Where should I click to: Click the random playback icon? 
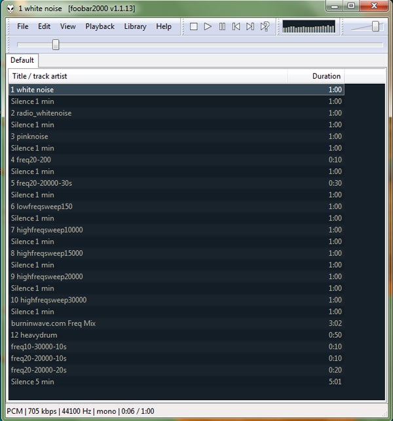(265, 27)
